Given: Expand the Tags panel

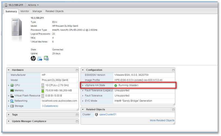Looking at the screenshot, I should 9,115.
